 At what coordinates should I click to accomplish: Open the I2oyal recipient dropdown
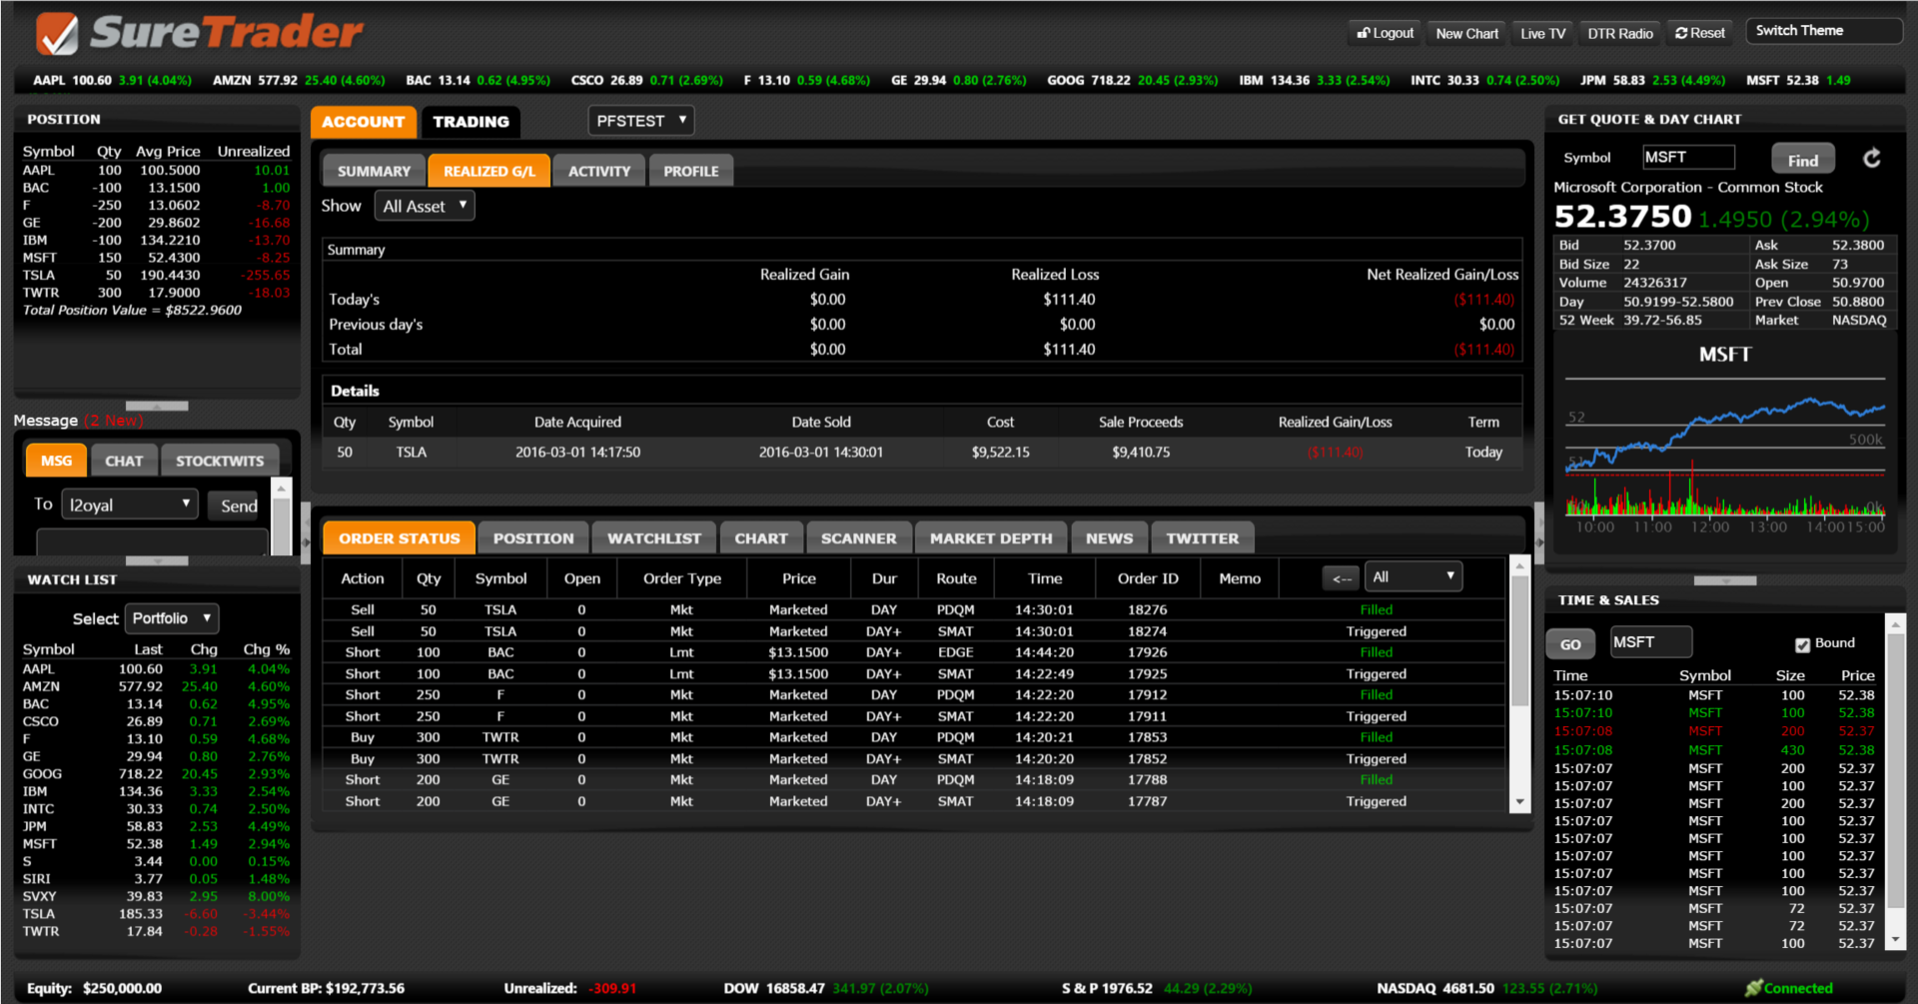click(x=130, y=504)
